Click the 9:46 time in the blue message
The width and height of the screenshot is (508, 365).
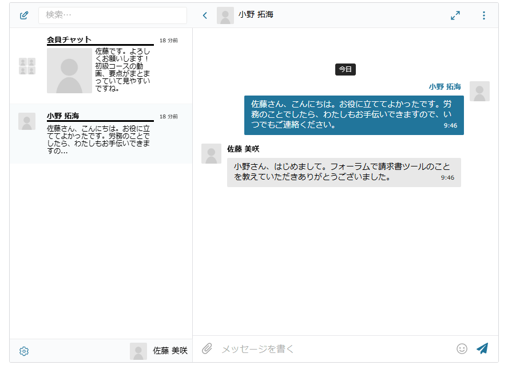(450, 126)
